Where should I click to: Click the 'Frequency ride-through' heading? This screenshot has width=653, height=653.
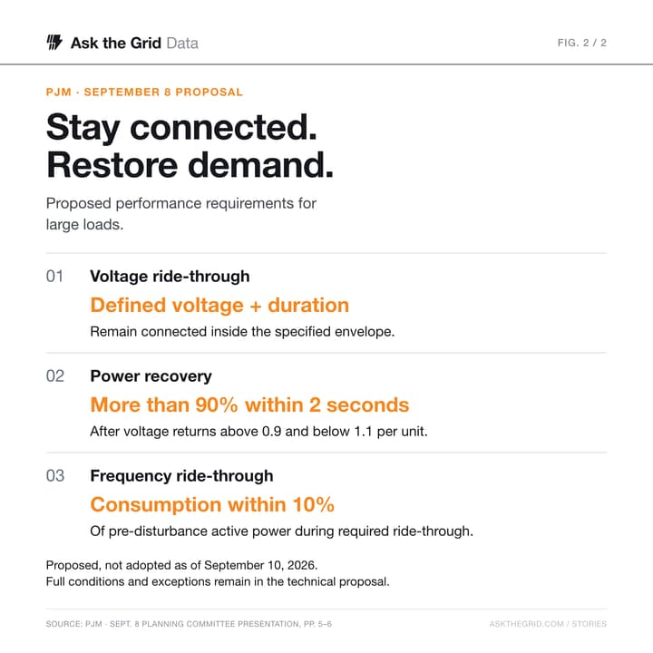(181, 475)
